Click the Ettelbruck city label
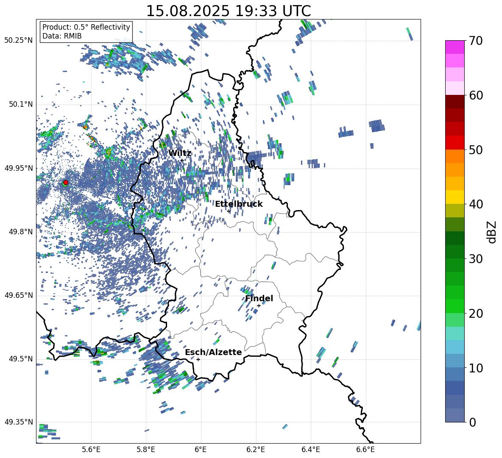 239,204
